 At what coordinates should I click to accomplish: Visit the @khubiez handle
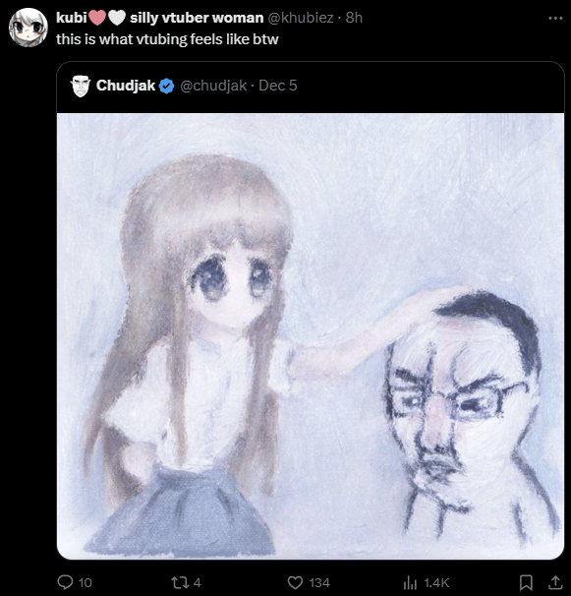click(x=301, y=18)
